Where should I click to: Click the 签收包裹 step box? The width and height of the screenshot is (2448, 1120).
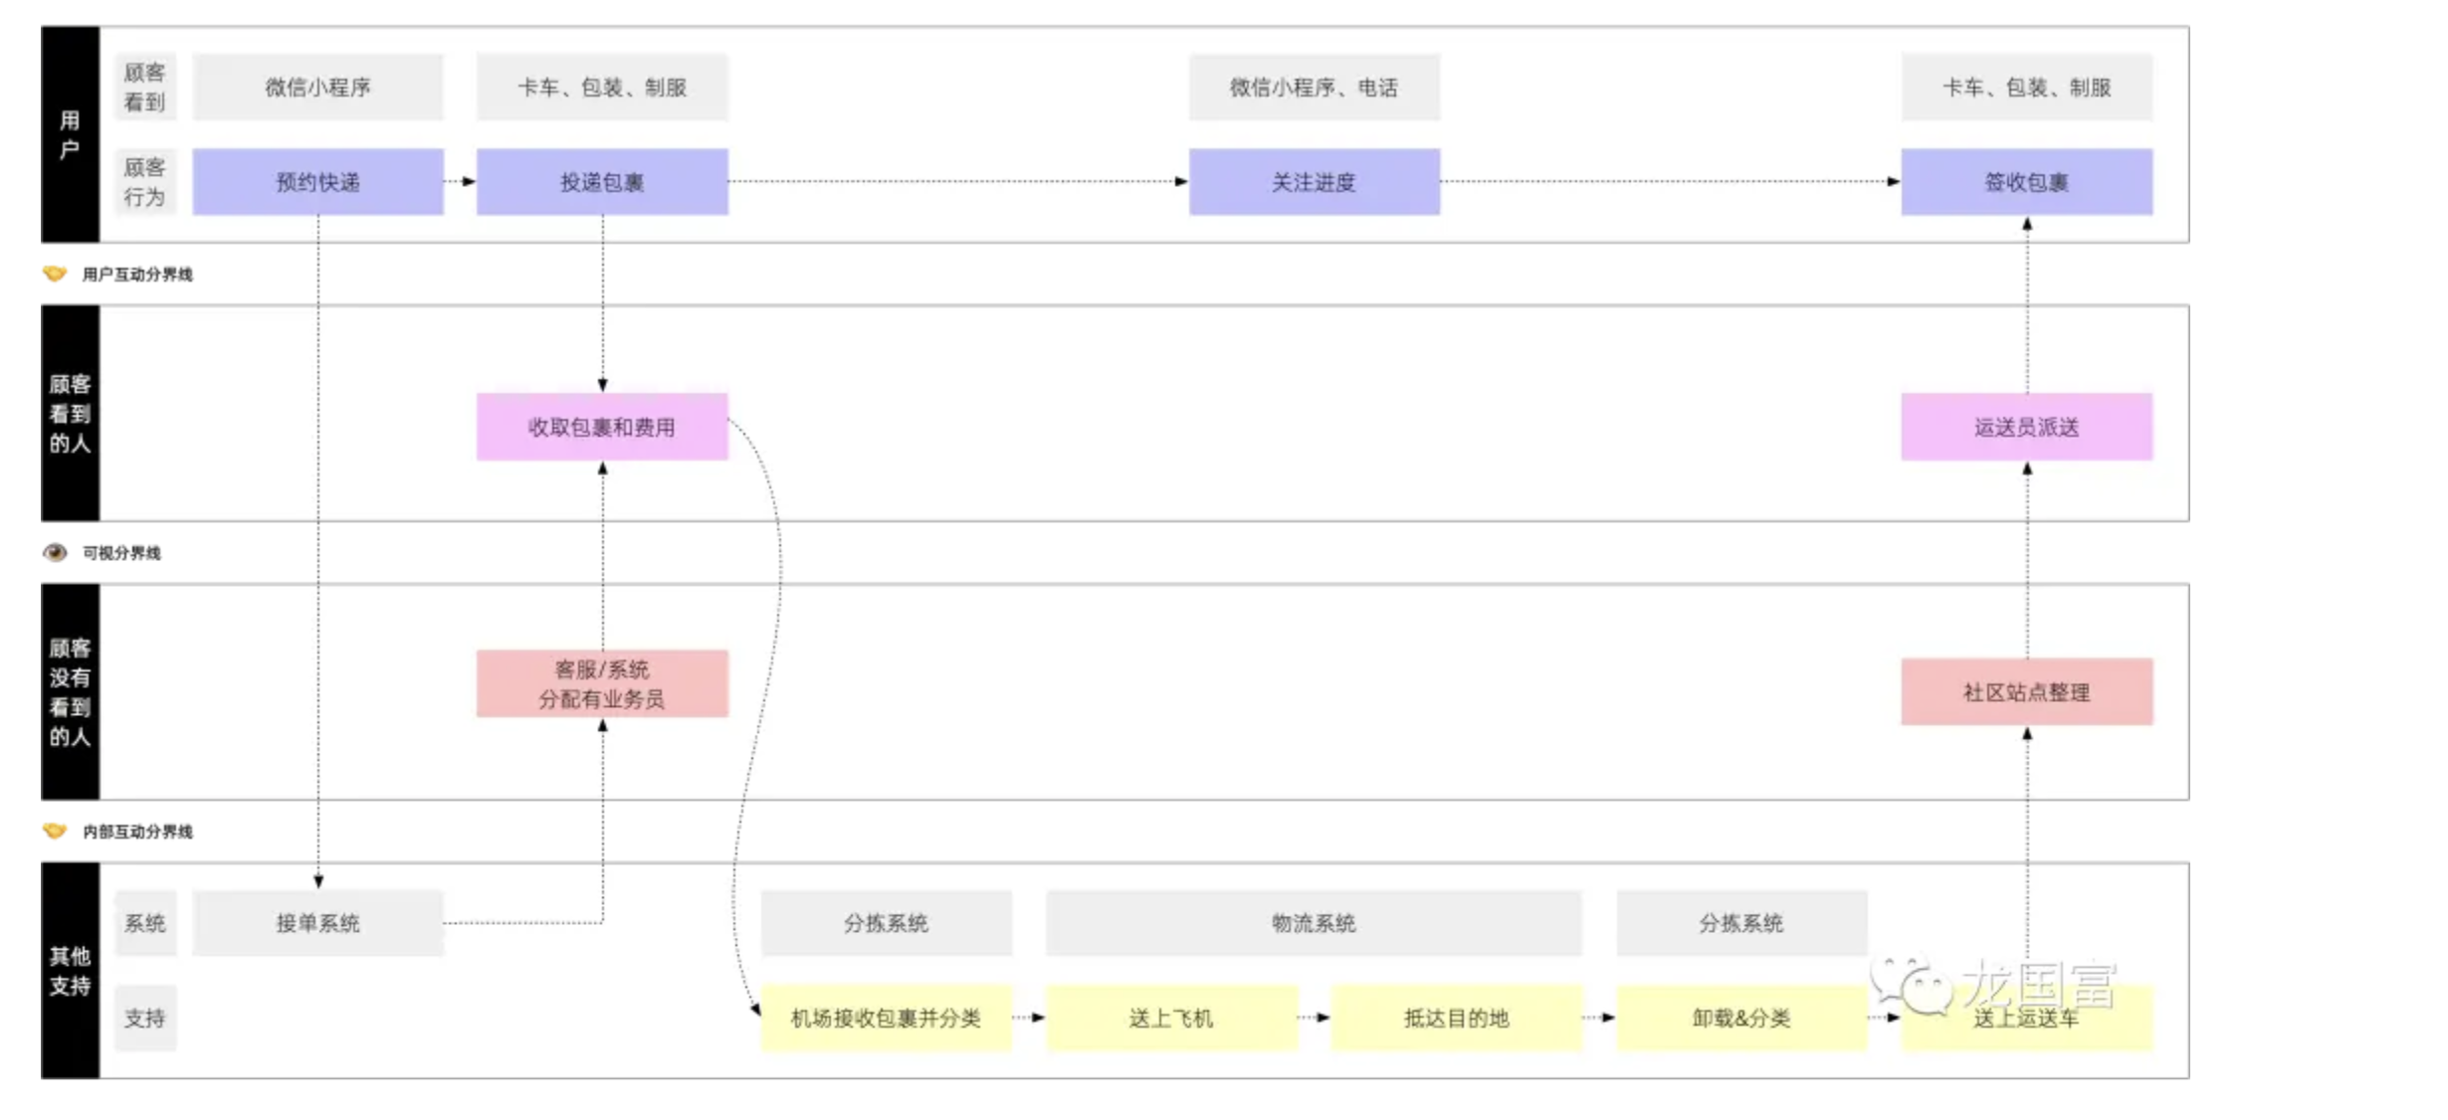pos(2026,182)
